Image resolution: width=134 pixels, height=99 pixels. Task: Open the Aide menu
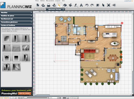click(63, 1)
